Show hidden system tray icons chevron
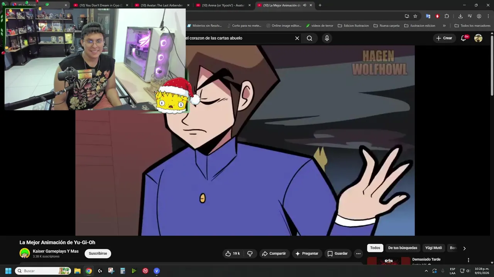The width and height of the screenshot is (494, 277). [x=426, y=271]
